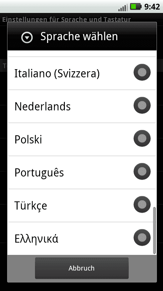Image resolution: width=163 pixels, height=291 pixels.
Task: Select the Polski radio button
Action: pyautogui.click(x=142, y=138)
